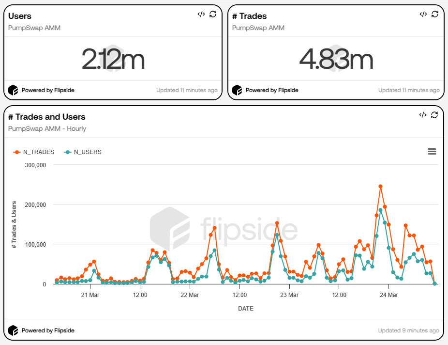Click Flipside logo in # Trades card footer
This screenshot has height=345, width=448.
coord(237,90)
